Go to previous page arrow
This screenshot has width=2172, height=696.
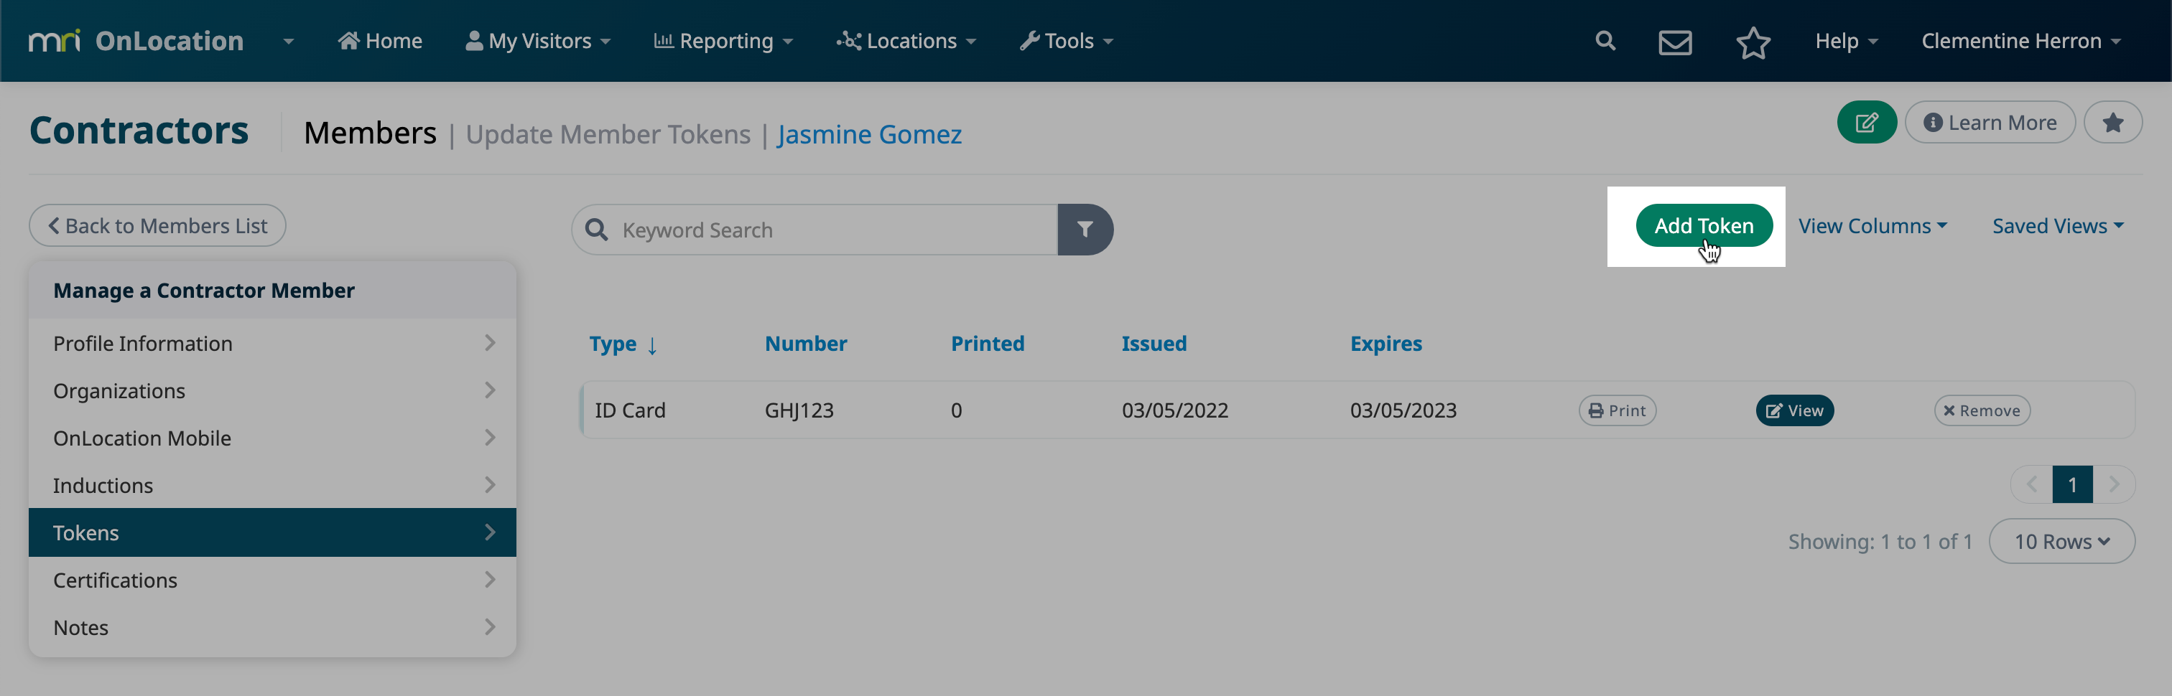point(2031,484)
